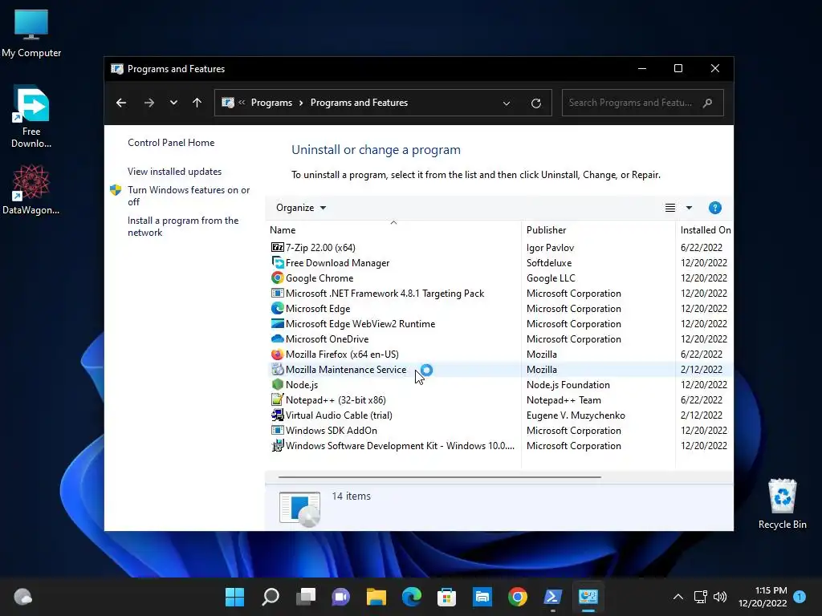The width and height of the screenshot is (822, 616).
Task: Change view with the view icon button
Action: (x=670, y=208)
